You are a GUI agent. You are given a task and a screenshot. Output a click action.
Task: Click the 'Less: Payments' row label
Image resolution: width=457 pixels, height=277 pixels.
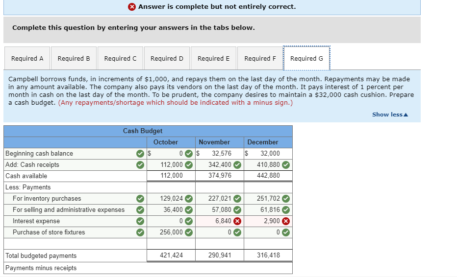tap(28, 187)
